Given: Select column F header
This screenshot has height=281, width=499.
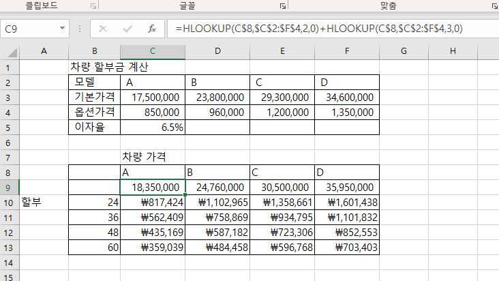Looking at the screenshot, I should 347,51.
